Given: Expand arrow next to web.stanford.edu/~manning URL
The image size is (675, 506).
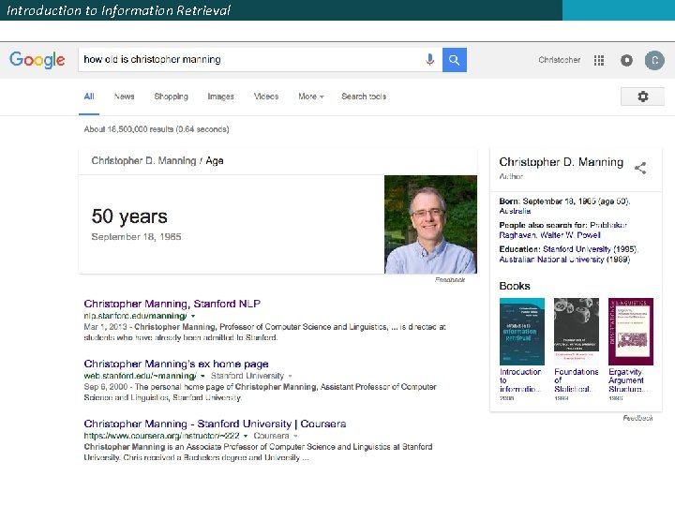Looking at the screenshot, I should pyautogui.click(x=202, y=376).
